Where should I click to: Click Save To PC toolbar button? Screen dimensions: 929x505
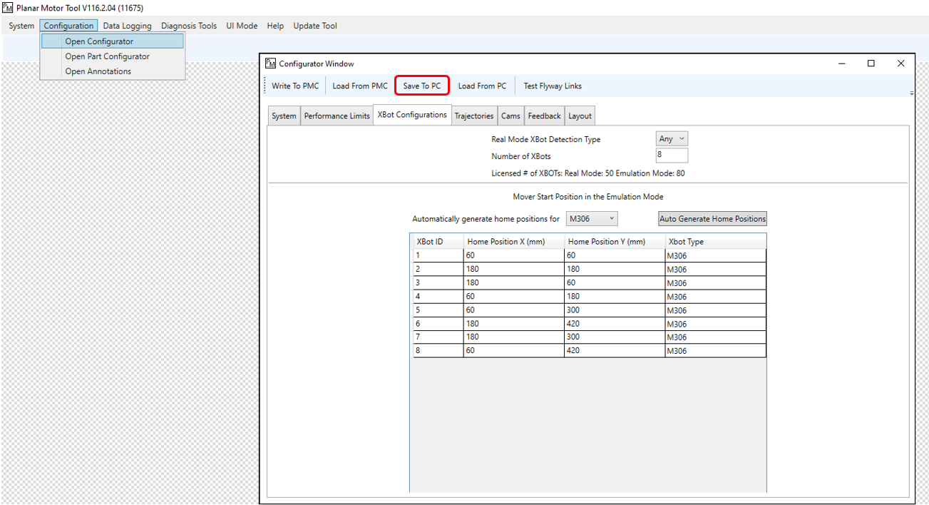point(421,86)
